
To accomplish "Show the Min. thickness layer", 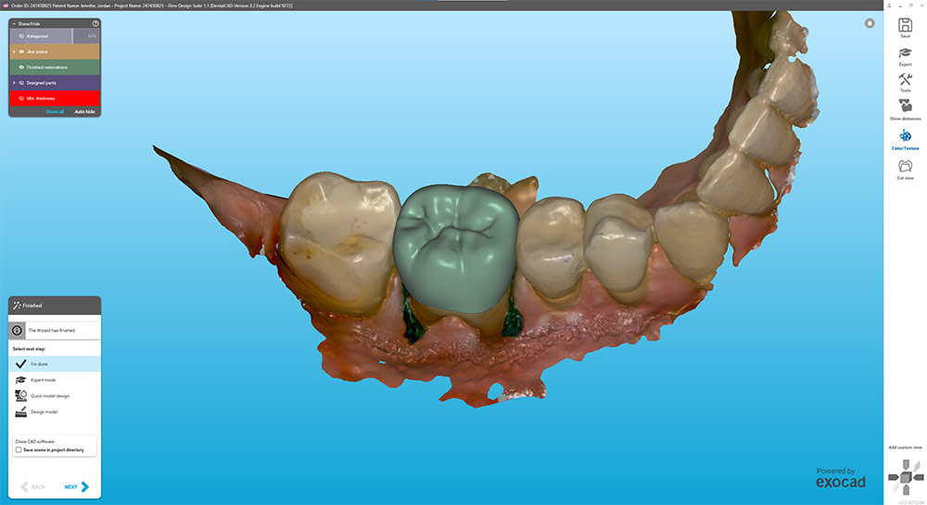I will point(21,98).
